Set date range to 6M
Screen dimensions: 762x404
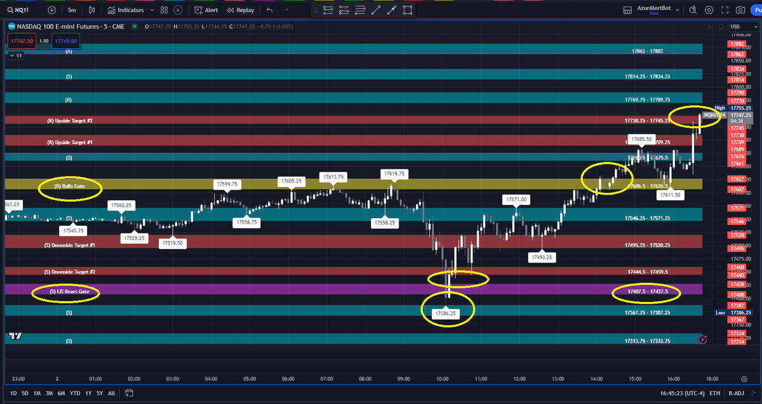point(62,393)
